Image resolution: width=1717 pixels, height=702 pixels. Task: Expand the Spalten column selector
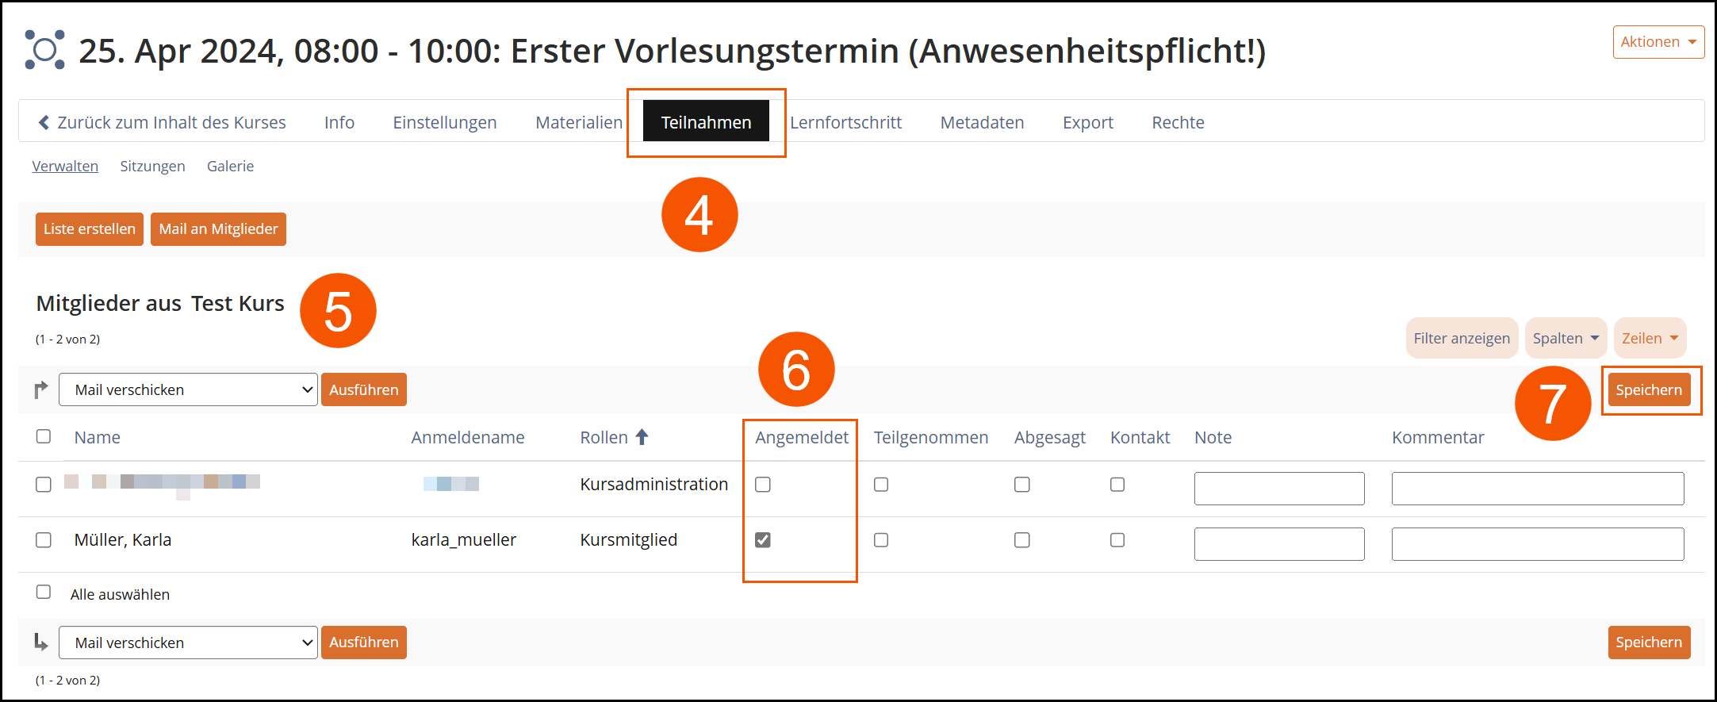coord(1565,339)
